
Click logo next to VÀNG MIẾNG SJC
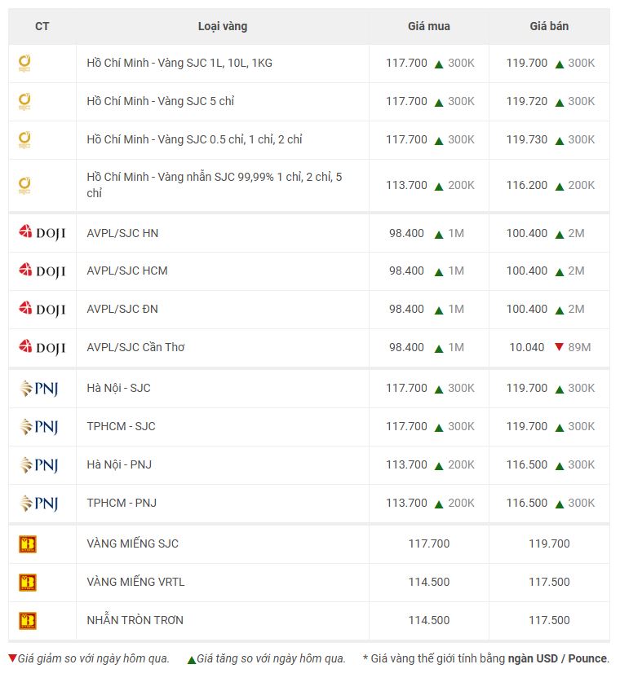point(28,544)
